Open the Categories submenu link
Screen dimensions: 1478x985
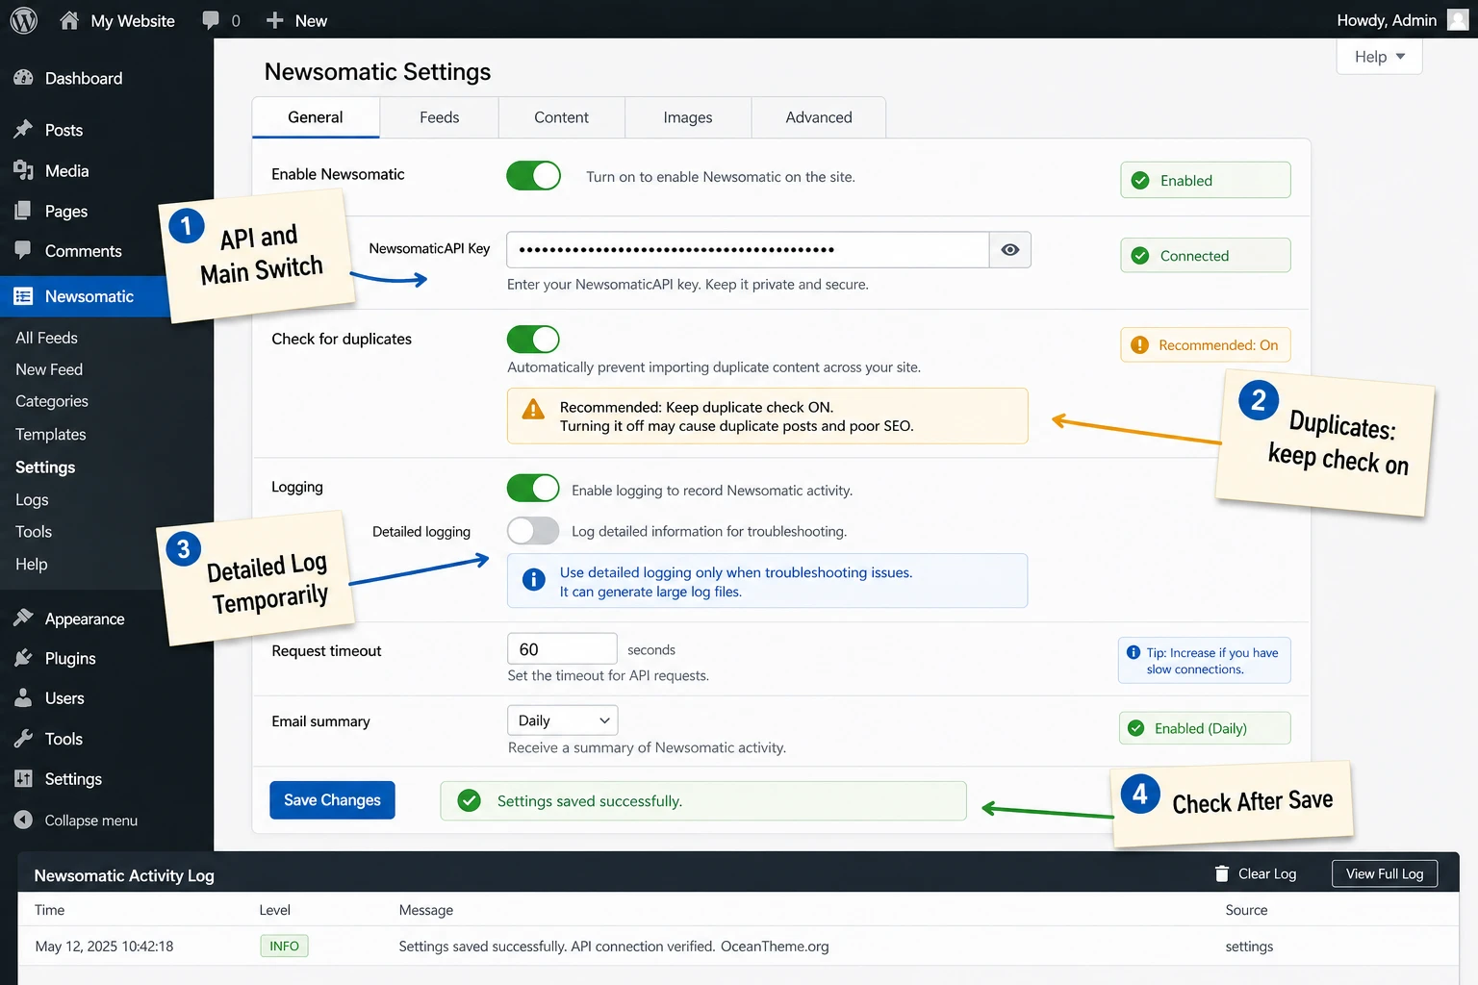click(x=52, y=401)
